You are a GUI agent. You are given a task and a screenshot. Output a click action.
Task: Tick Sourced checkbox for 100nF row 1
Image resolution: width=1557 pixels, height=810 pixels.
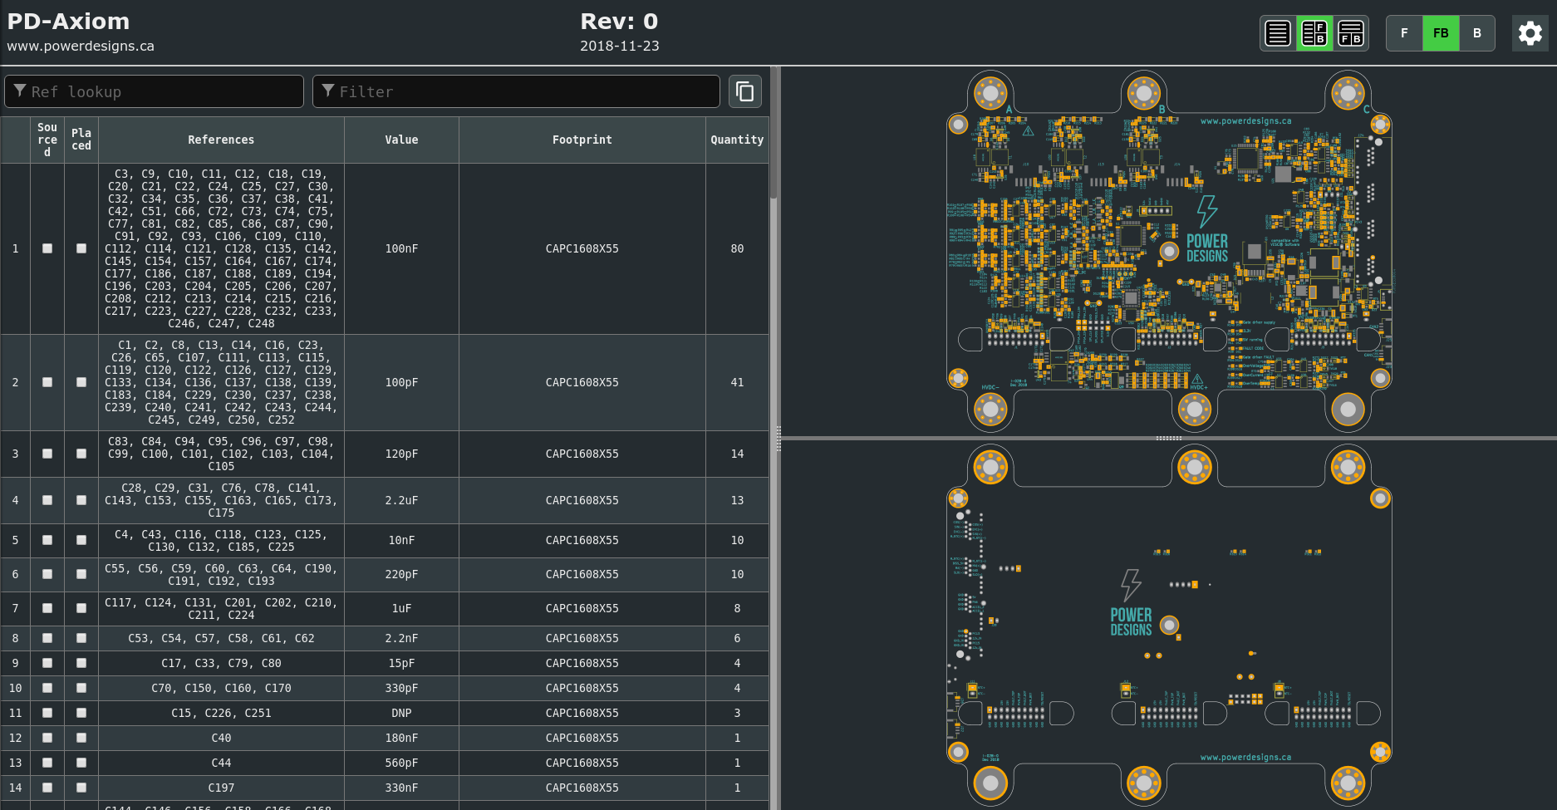pos(47,248)
